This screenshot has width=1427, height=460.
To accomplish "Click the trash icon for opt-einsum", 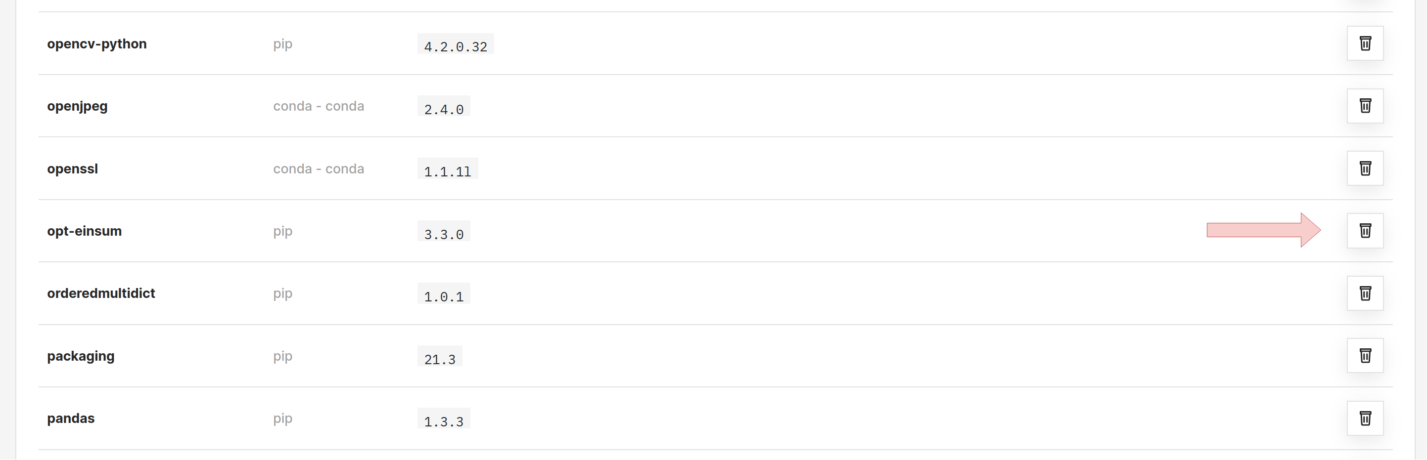I will (1365, 231).
